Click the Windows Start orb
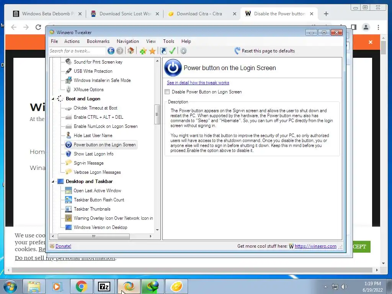Image resolution: width=392 pixels, height=294 pixels. pos(10,286)
